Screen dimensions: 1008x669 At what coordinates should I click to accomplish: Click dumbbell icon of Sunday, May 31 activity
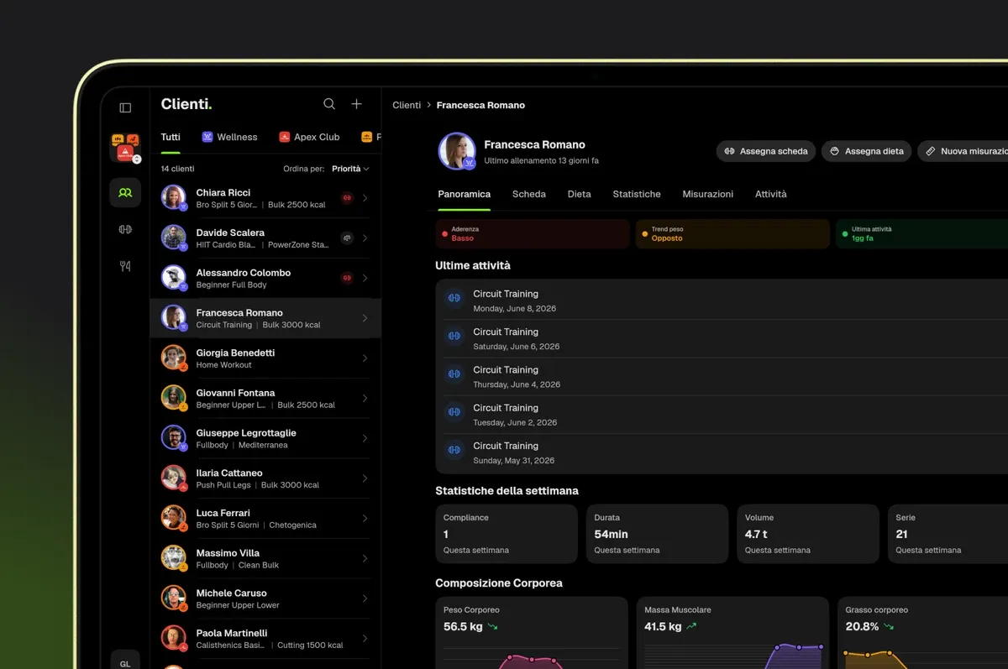(454, 450)
